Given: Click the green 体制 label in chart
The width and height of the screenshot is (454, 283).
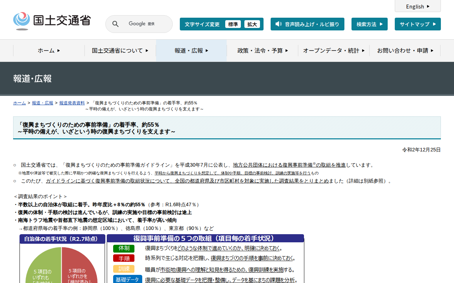Looking at the screenshot, I should point(124,248).
